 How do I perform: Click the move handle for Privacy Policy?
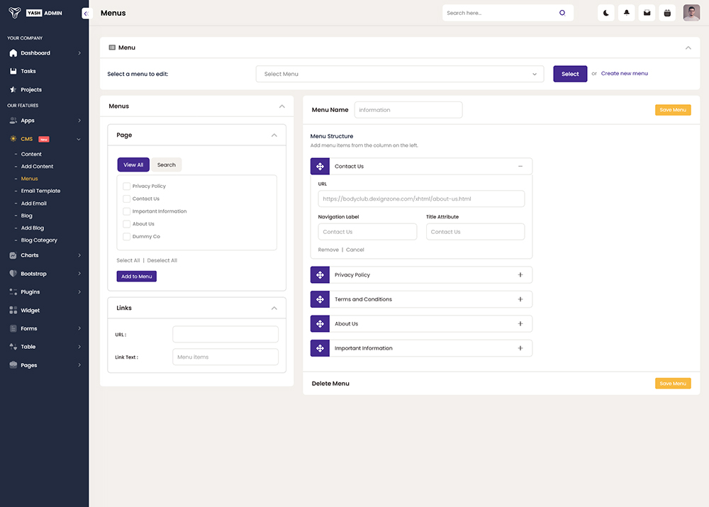320,275
